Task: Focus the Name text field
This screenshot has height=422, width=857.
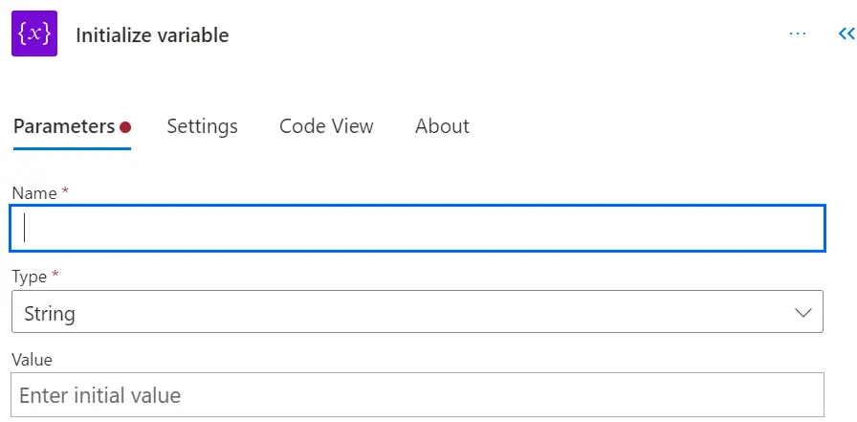Action: (417, 229)
